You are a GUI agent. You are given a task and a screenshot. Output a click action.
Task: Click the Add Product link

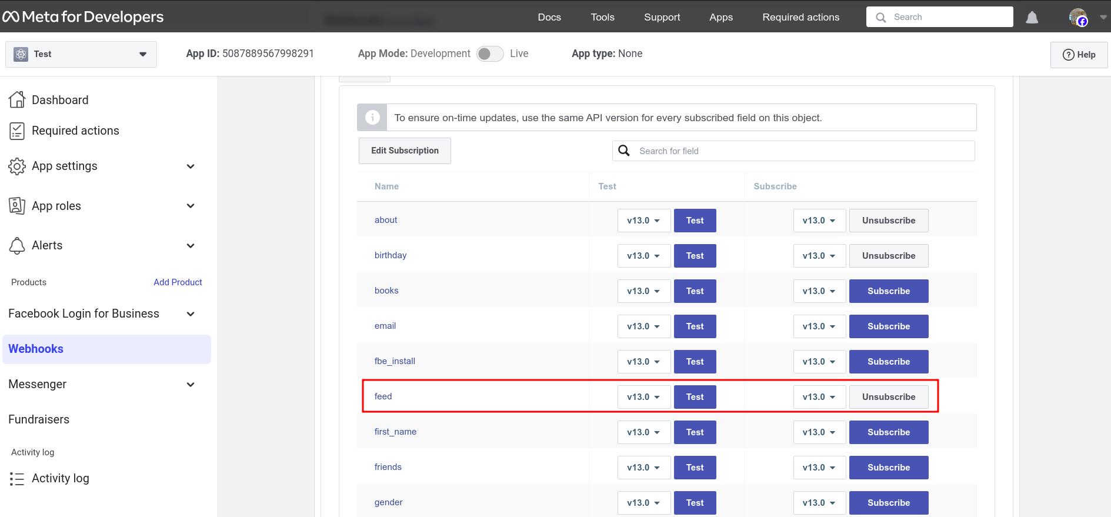pos(178,282)
